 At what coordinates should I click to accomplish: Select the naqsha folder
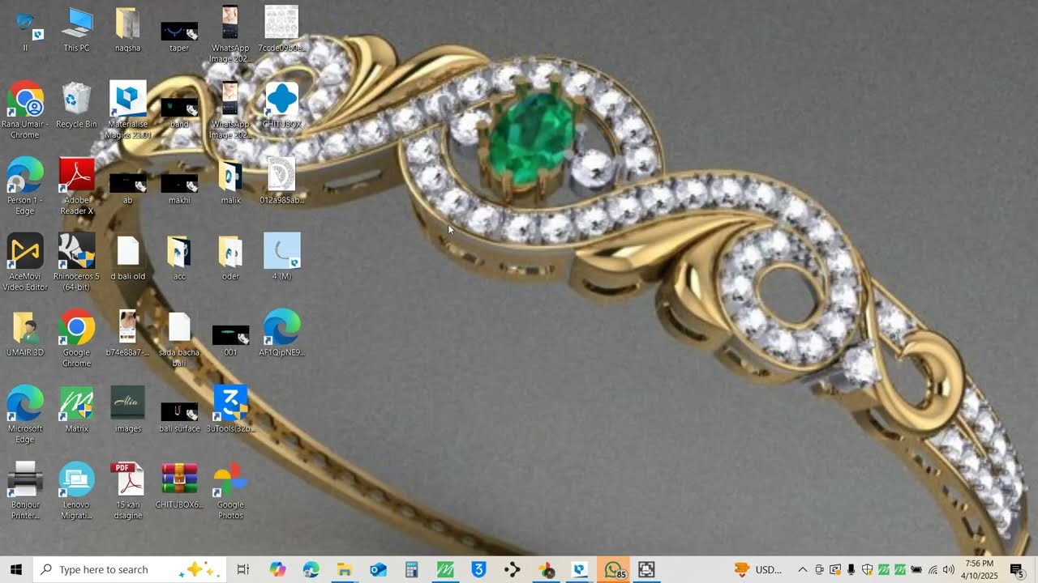[127, 31]
